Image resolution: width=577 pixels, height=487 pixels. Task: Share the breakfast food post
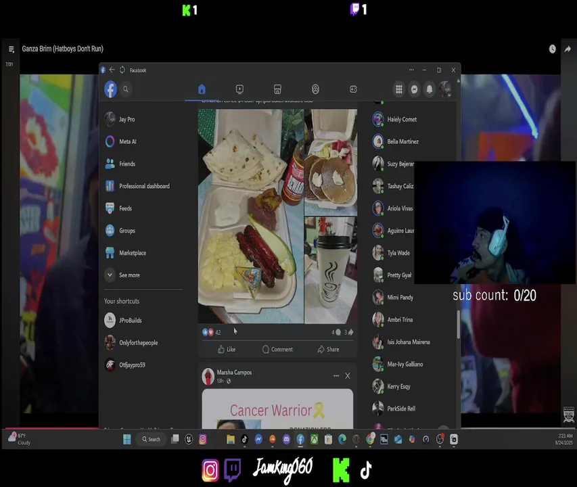(x=328, y=349)
